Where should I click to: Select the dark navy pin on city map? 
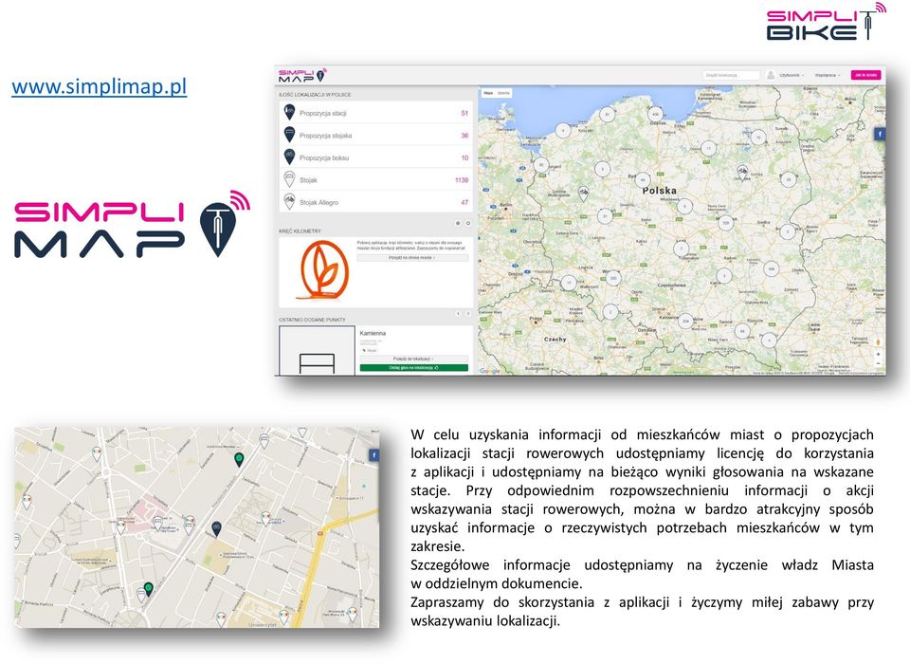[216, 528]
